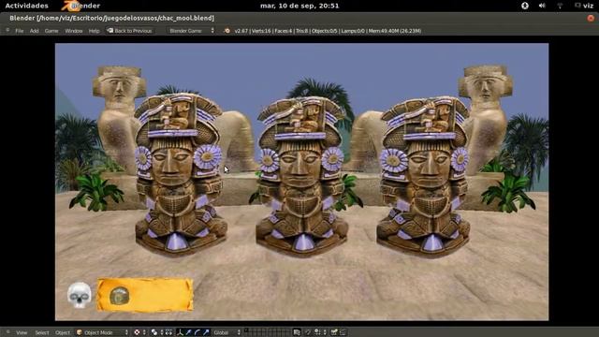
Task: Click the skull icon in the game
Action: pos(80,295)
